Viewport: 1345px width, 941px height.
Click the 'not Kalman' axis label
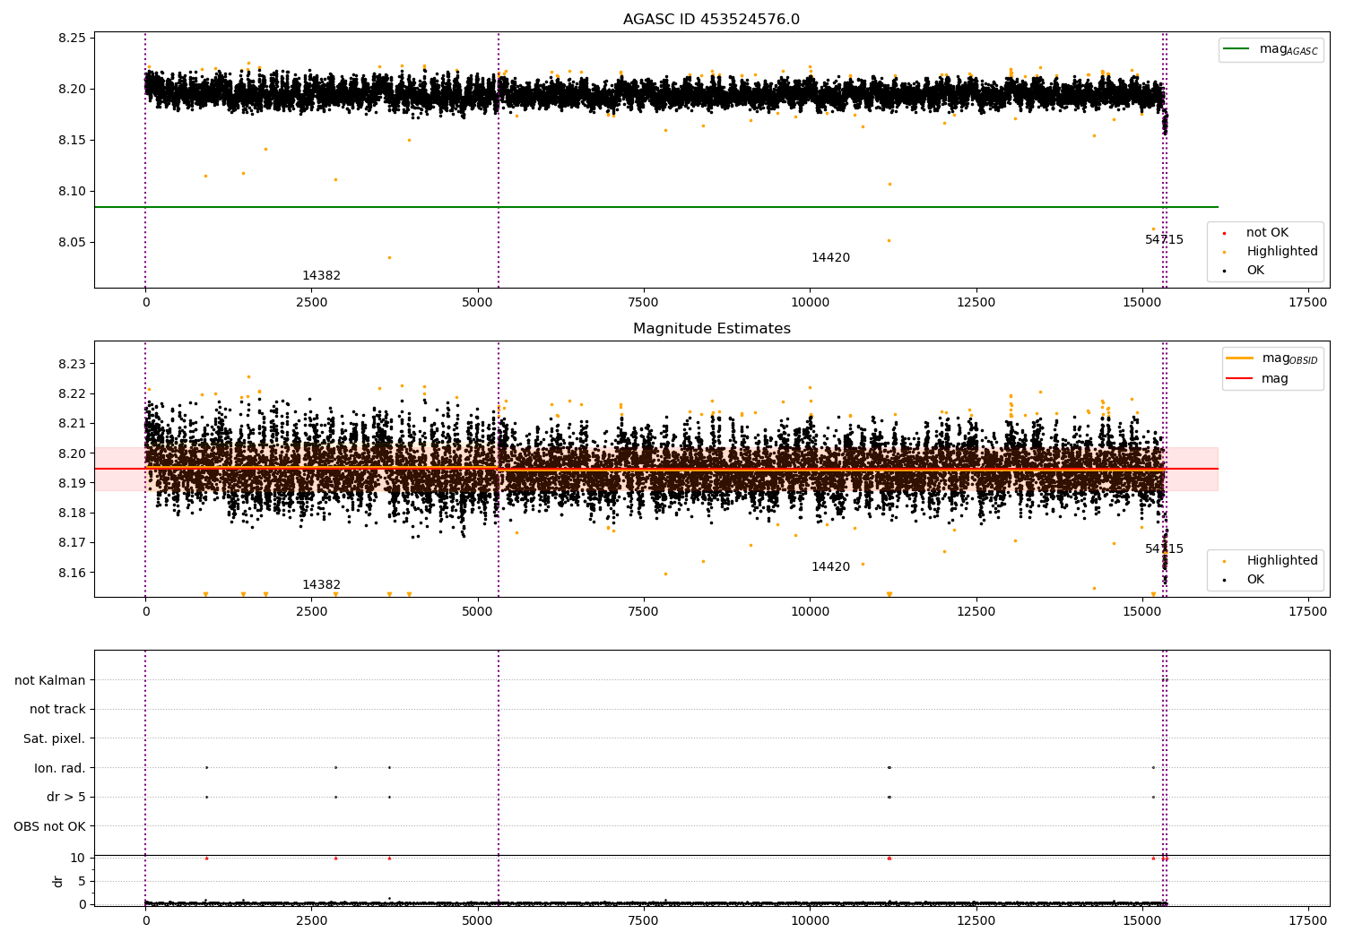tap(50, 680)
